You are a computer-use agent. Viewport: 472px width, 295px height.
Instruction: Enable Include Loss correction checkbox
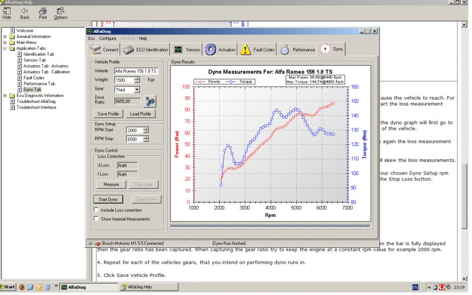pyautogui.click(x=97, y=210)
